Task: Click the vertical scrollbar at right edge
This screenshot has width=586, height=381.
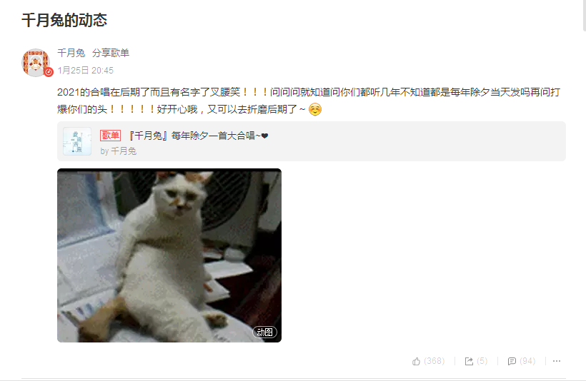Action: click(x=585, y=15)
